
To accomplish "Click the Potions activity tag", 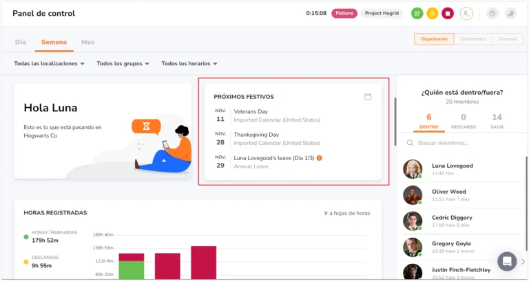I will tap(344, 14).
